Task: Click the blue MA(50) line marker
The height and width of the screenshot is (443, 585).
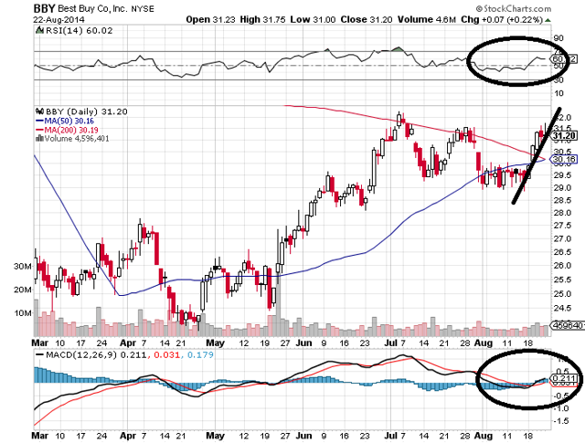Action: (x=39, y=121)
